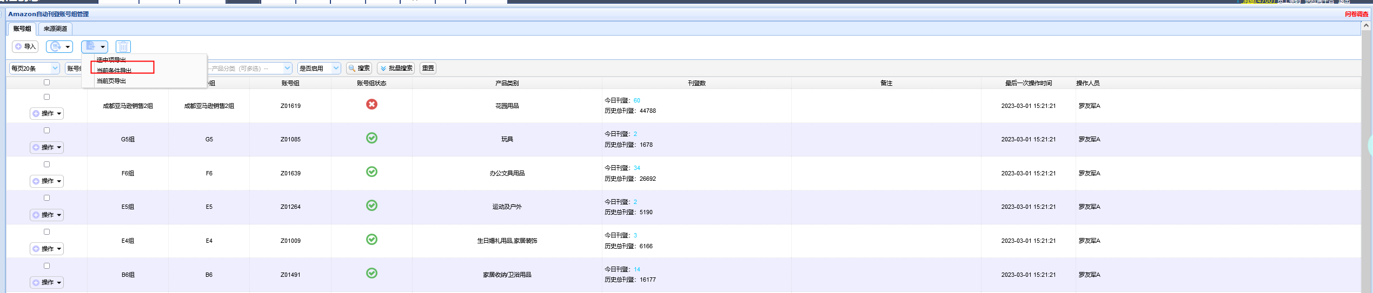Tick the checkbox for row Z01264

click(x=47, y=198)
